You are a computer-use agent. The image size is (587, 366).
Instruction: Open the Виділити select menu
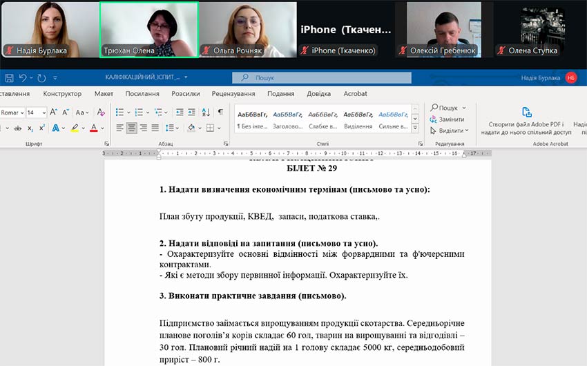pyautogui.click(x=450, y=131)
